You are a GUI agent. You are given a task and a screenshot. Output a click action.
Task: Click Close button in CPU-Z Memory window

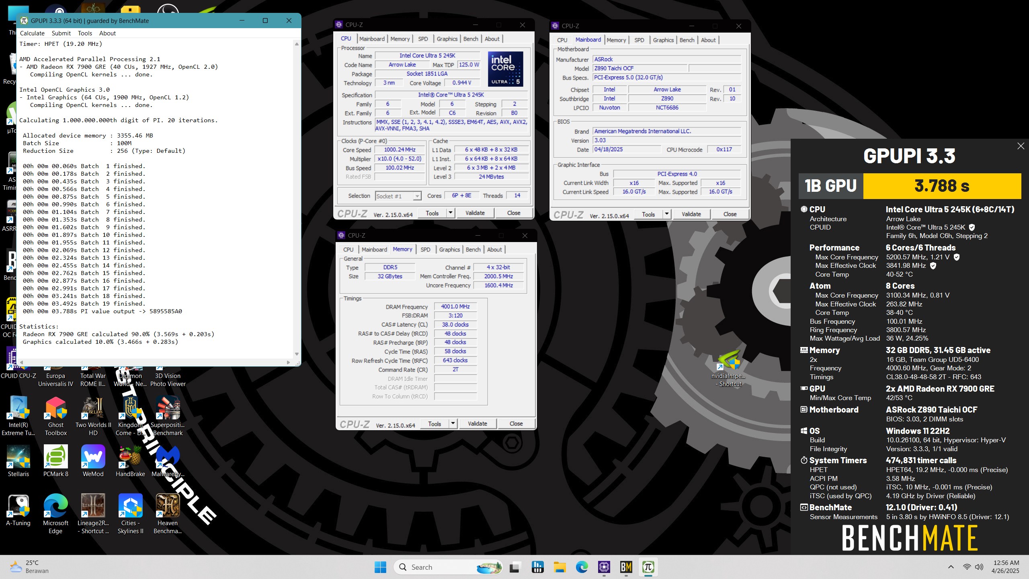(516, 424)
